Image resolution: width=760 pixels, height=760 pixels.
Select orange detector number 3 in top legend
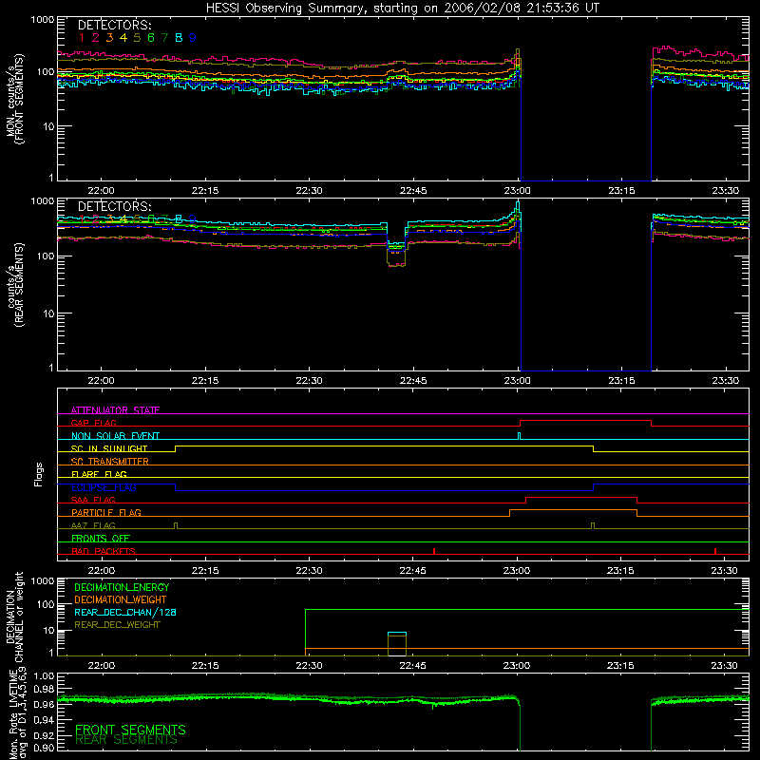[109, 38]
